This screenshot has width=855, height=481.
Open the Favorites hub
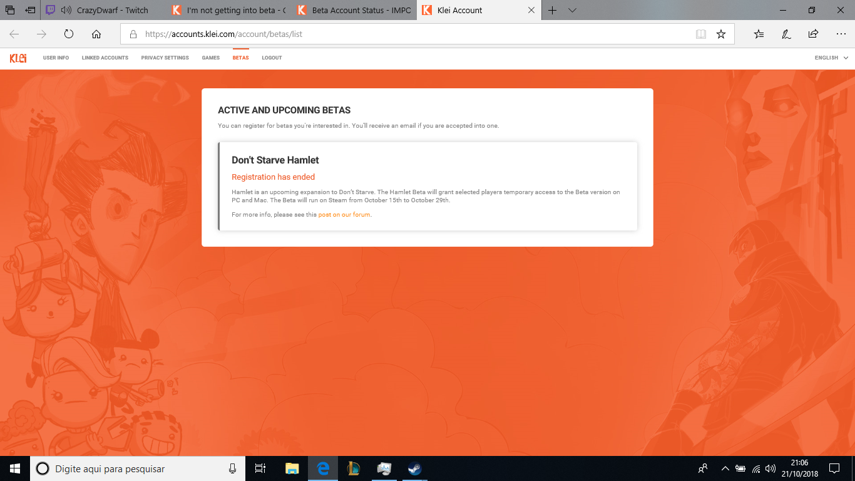[x=759, y=34]
